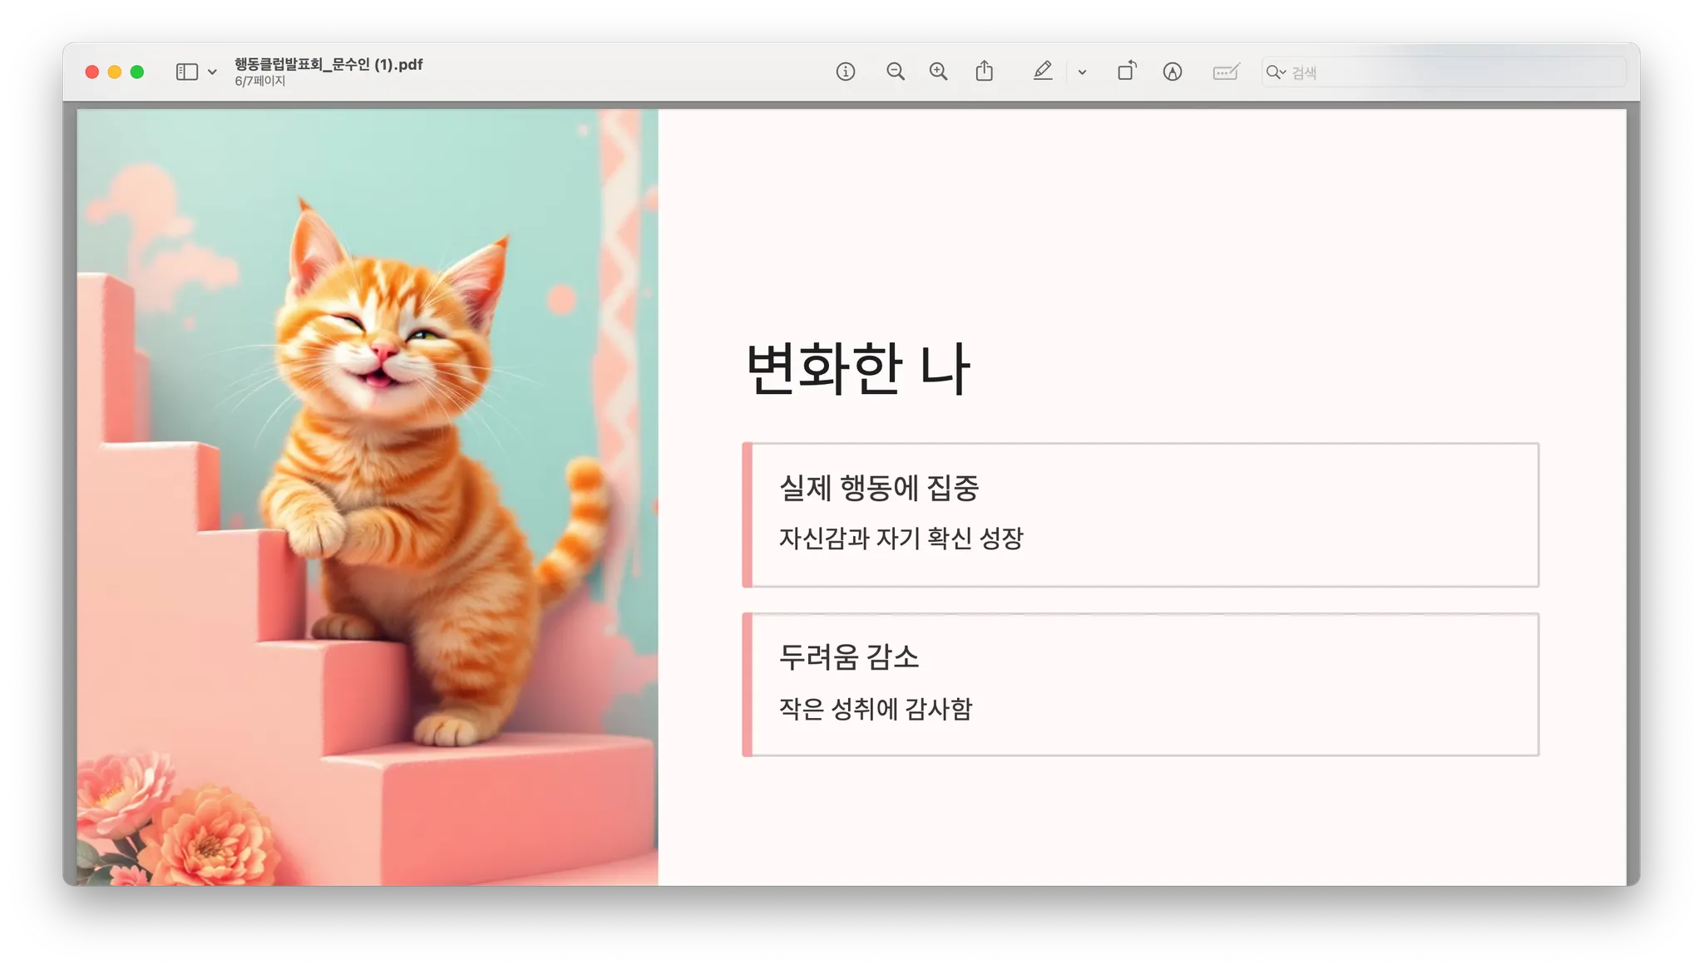Expand the sidebar view options chevron

pyautogui.click(x=213, y=72)
